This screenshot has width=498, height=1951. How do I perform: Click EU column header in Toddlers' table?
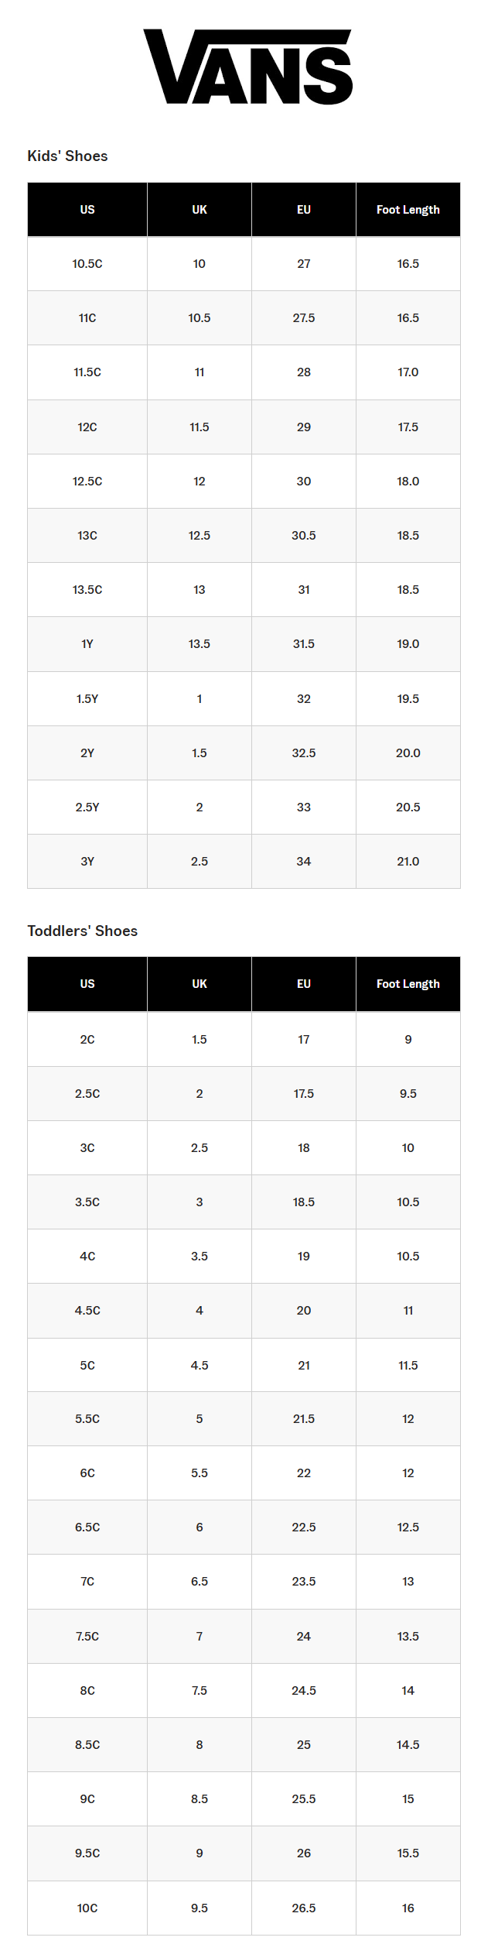tap(304, 984)
